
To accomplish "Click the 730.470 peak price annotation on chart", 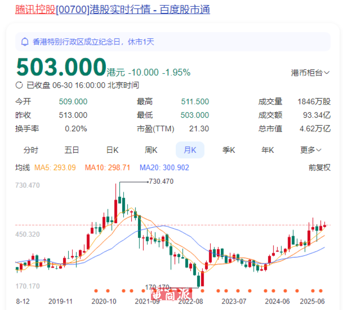I will coord(161,181).
